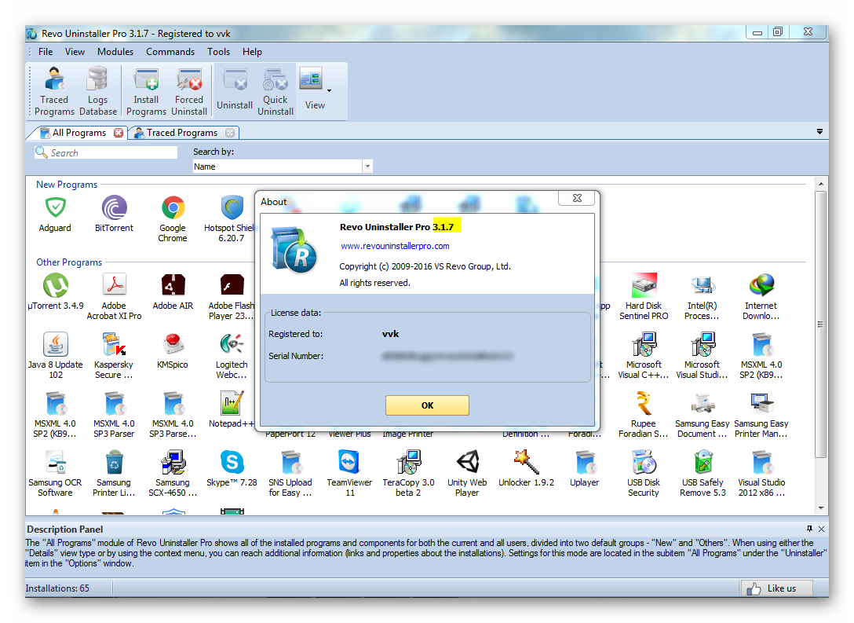Open the Tools menu
This screenshot has height=623, width=854.
[x=218, y=52]
